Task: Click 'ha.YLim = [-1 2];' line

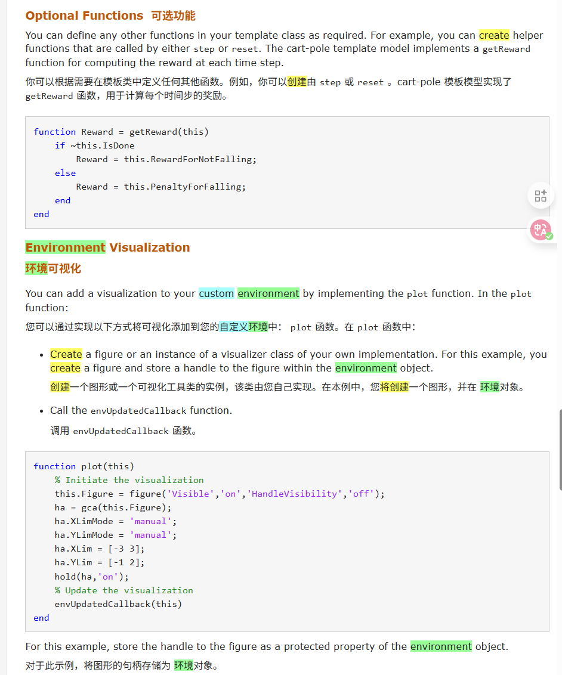Action: pyautogui.click(x=100, y=563)
